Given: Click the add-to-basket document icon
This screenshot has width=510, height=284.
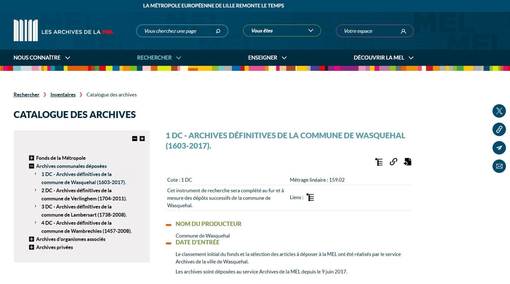Looking at the screenshot, I should coord(407,162).
